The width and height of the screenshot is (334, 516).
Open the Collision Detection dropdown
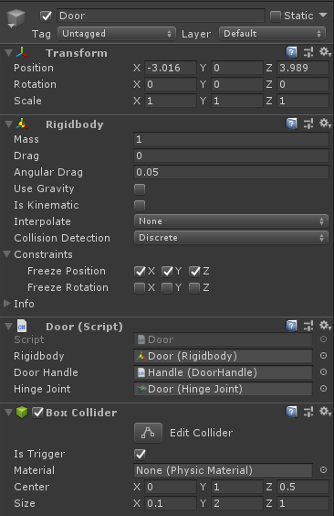pyautogui.click(x=231, y=238)
